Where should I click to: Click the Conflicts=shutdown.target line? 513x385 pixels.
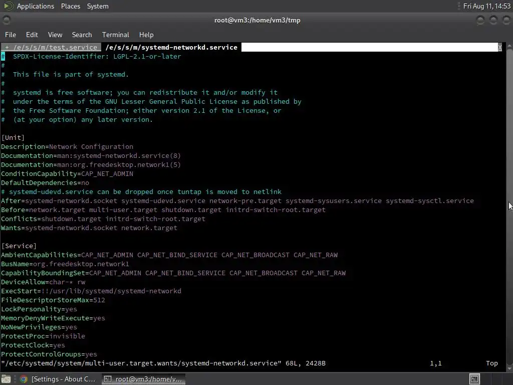[103, 219]
